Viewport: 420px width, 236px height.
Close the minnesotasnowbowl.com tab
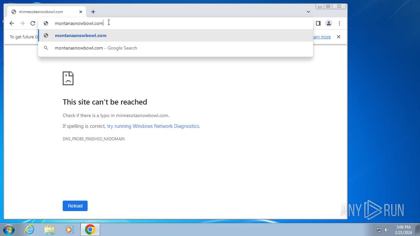click(x=81, y=12)
